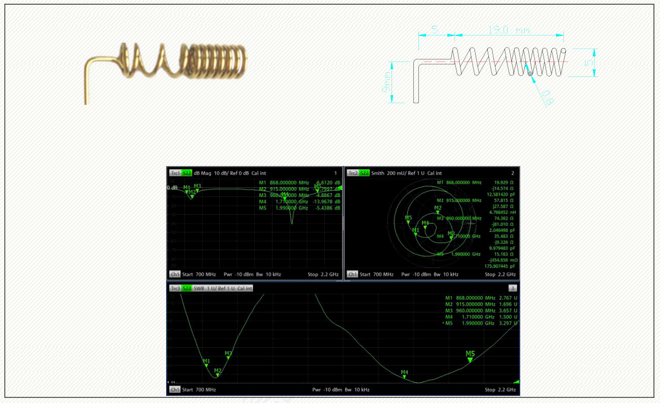This screenshot has height=403, width=660.
Task: Select marker M2 on the SWR curve
Action: point(217,372)
